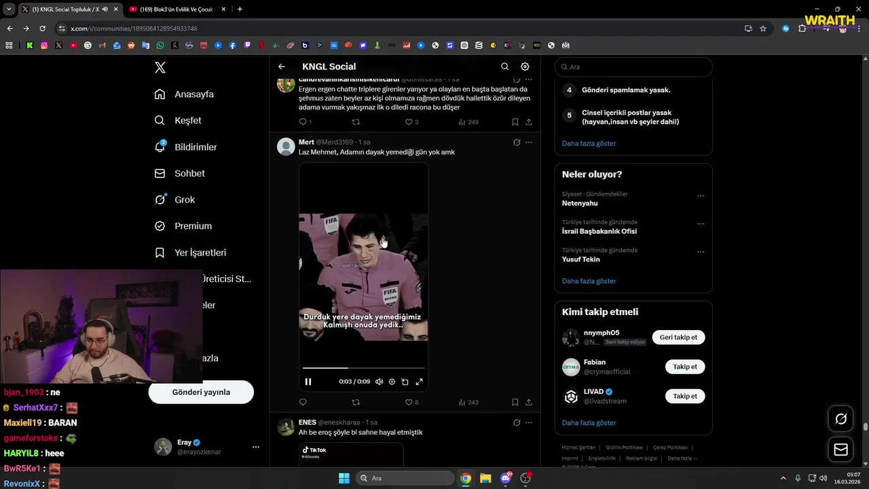The image size is (869, 489).
Task: Click the Gönderi yayınla button
Action: coord(201,392)
